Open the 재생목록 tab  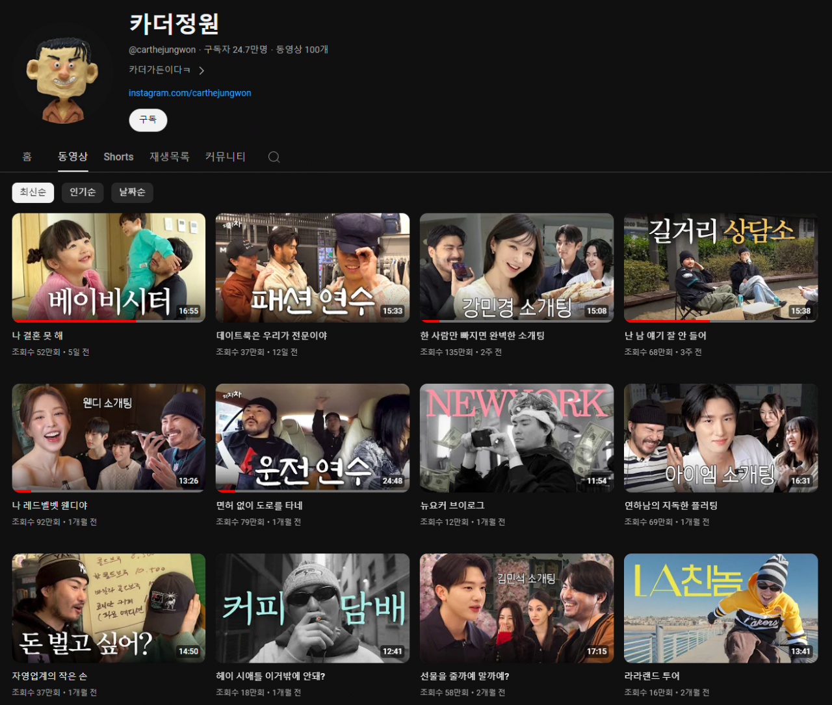[169, 157]
